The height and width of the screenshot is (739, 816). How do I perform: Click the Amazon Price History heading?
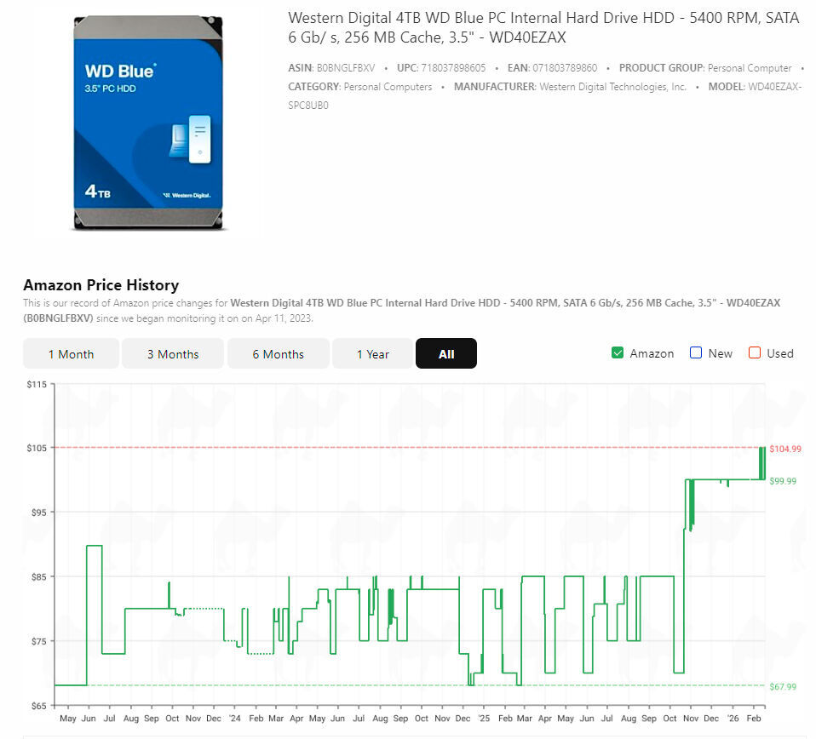(x=101, y=285)
